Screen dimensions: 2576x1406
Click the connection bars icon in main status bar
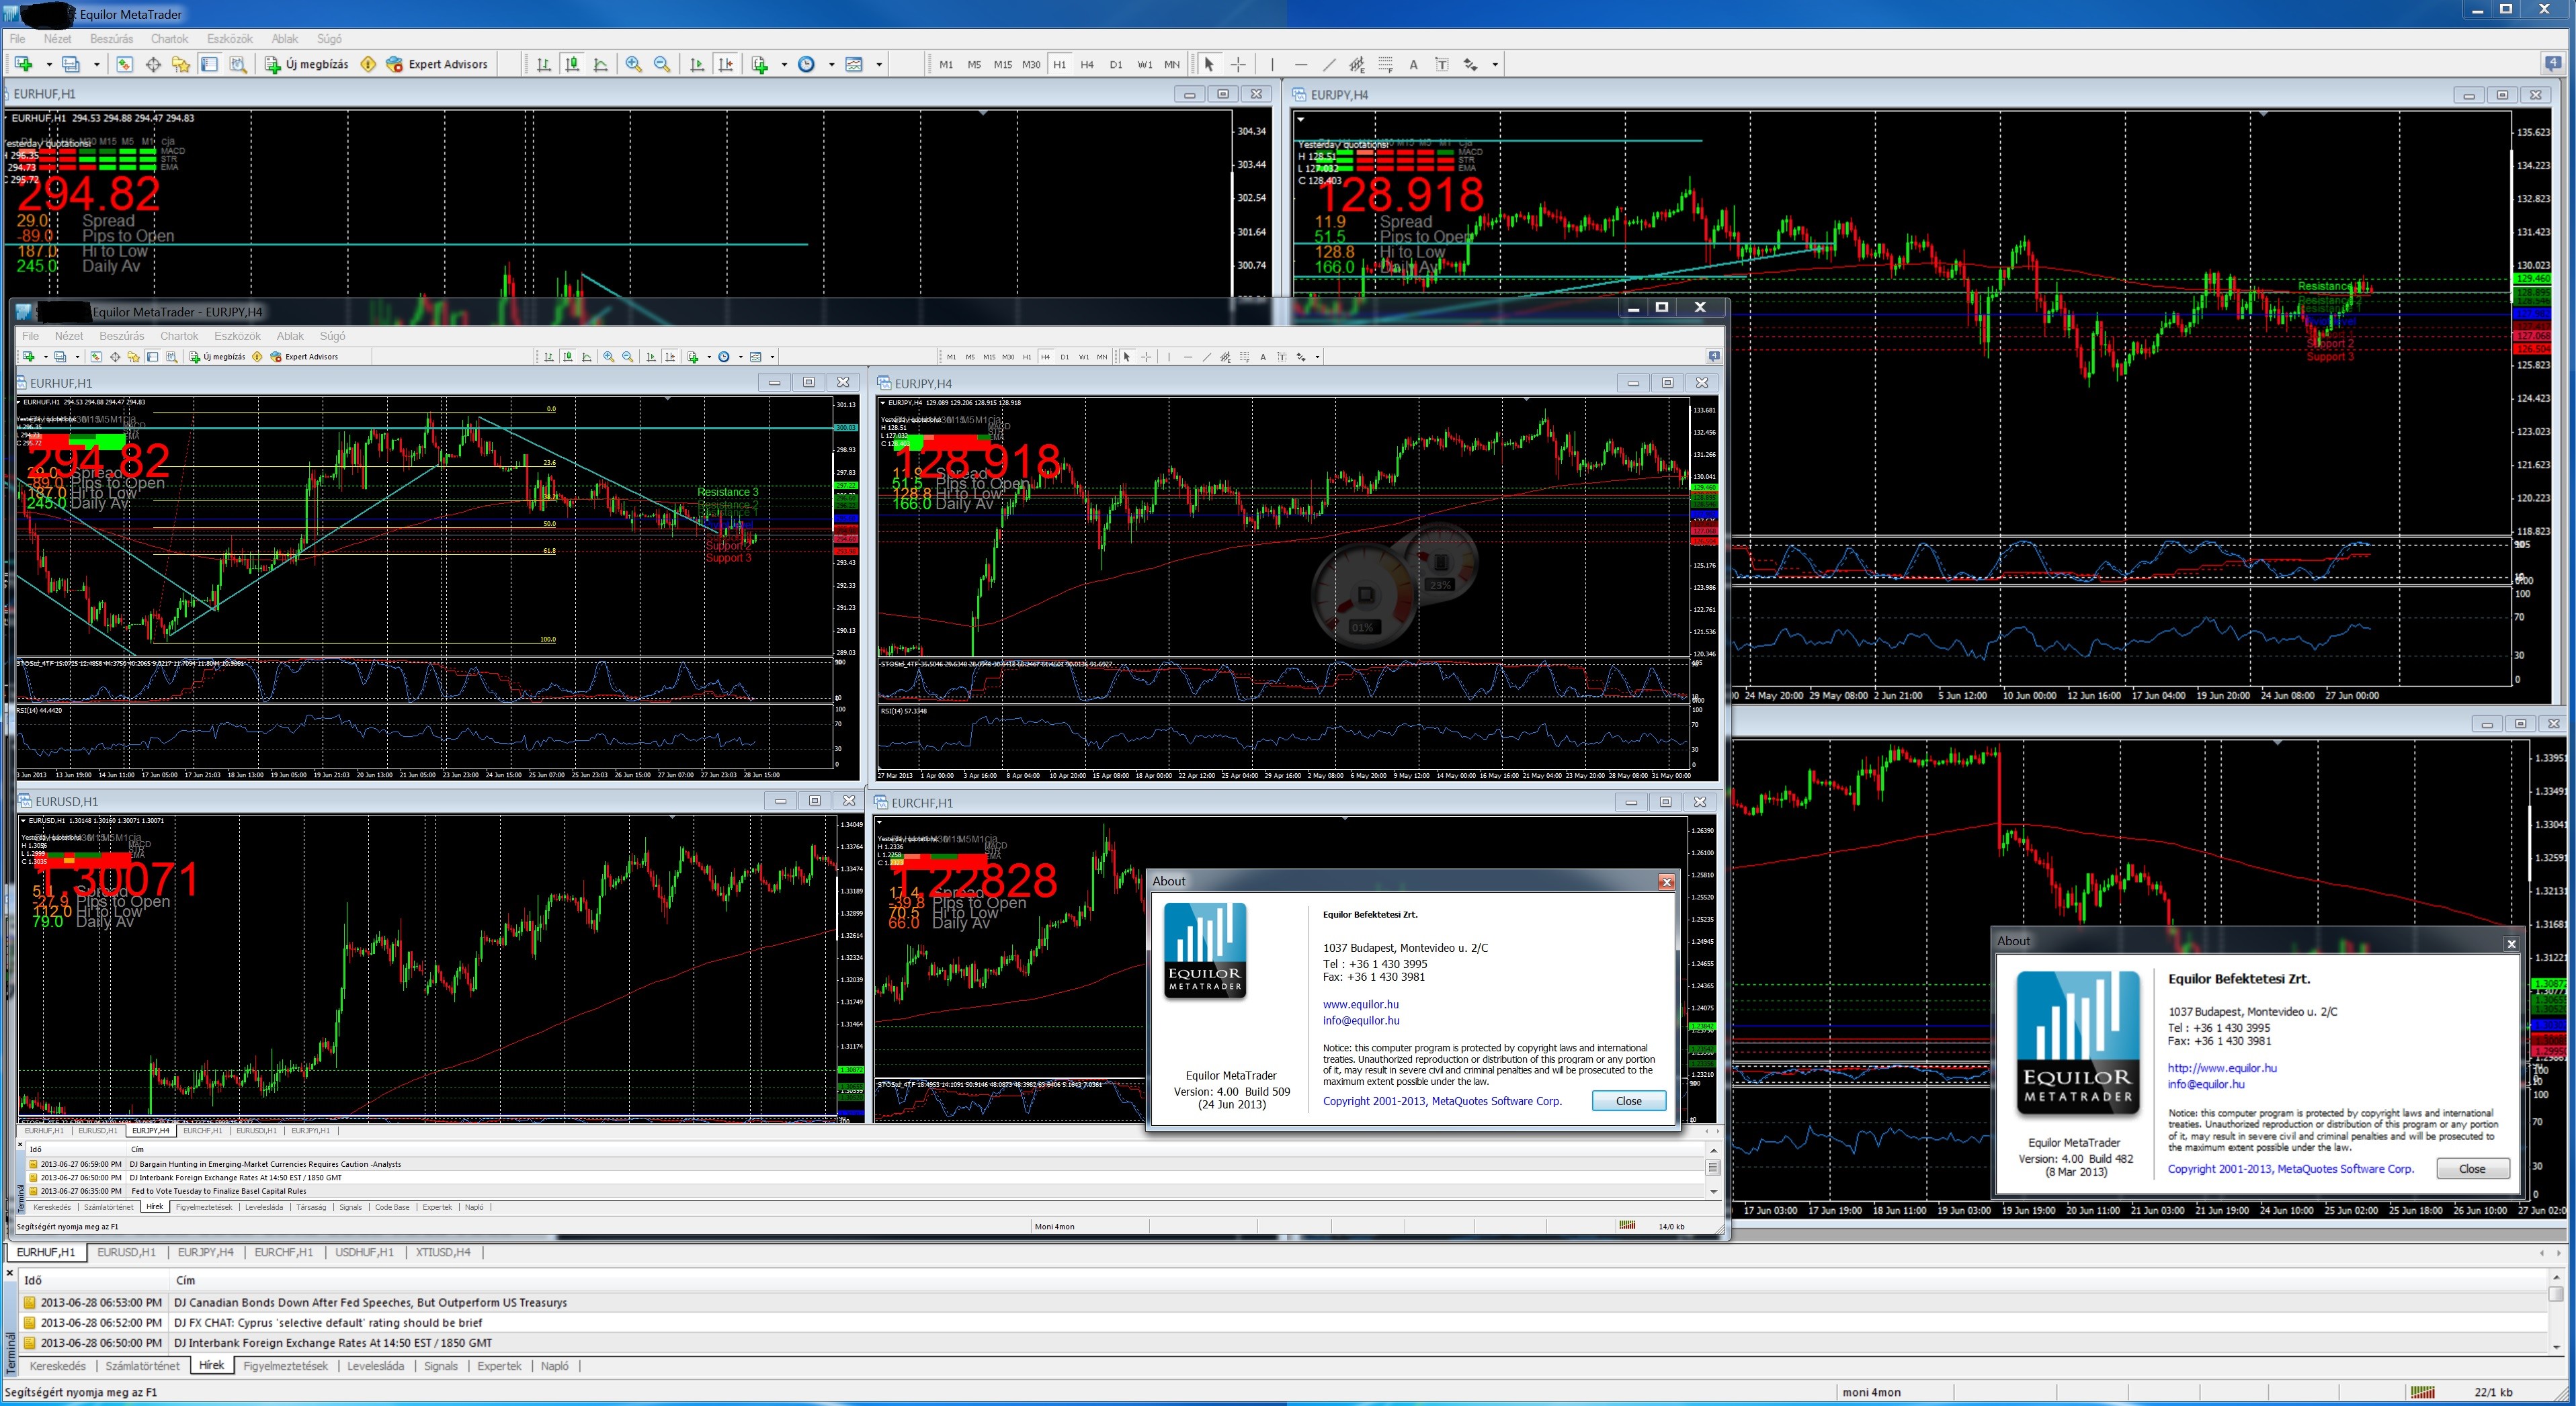[x=2423, y=1392]
